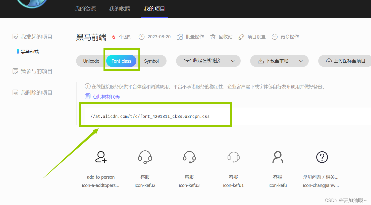Viewport: 371px width, 205px height.
Task: Select the 常见问题 question mark icon
Action: pos(322,157)
